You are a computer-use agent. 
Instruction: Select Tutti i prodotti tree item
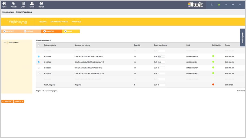pyautogui.click(x=14, y=42)
